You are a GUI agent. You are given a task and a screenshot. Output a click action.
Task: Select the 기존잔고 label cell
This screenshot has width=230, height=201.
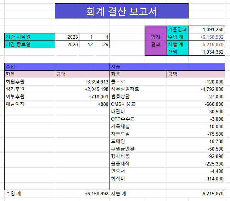(178, 29)
